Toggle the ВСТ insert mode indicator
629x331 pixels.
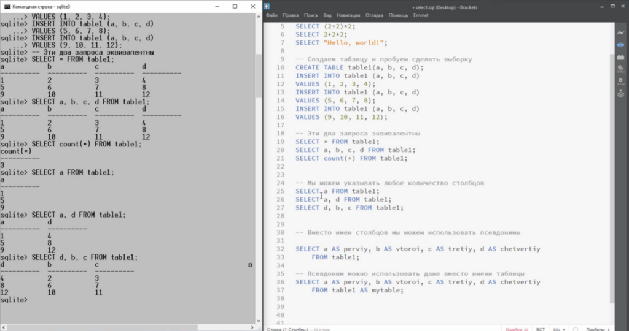[541, 329]
